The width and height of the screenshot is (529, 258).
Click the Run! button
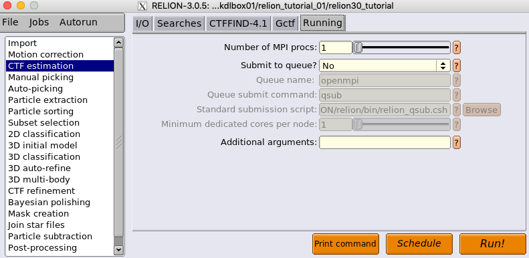(x=493, y=244)
